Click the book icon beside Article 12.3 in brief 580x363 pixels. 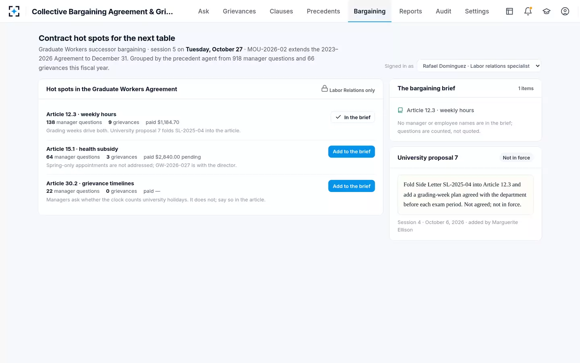point(400,110)
